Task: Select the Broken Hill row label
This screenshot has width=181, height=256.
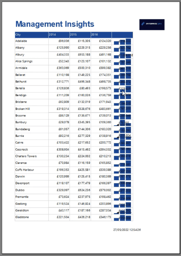Action: pos(23,109)
